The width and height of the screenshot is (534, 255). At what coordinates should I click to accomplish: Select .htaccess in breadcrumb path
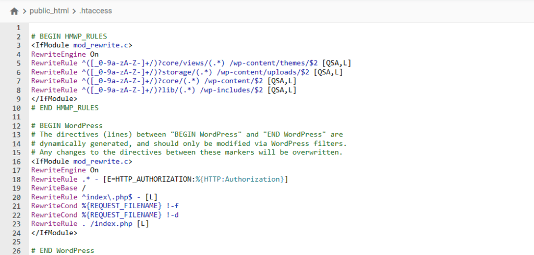pyautogui.click(x=95, y=11)
